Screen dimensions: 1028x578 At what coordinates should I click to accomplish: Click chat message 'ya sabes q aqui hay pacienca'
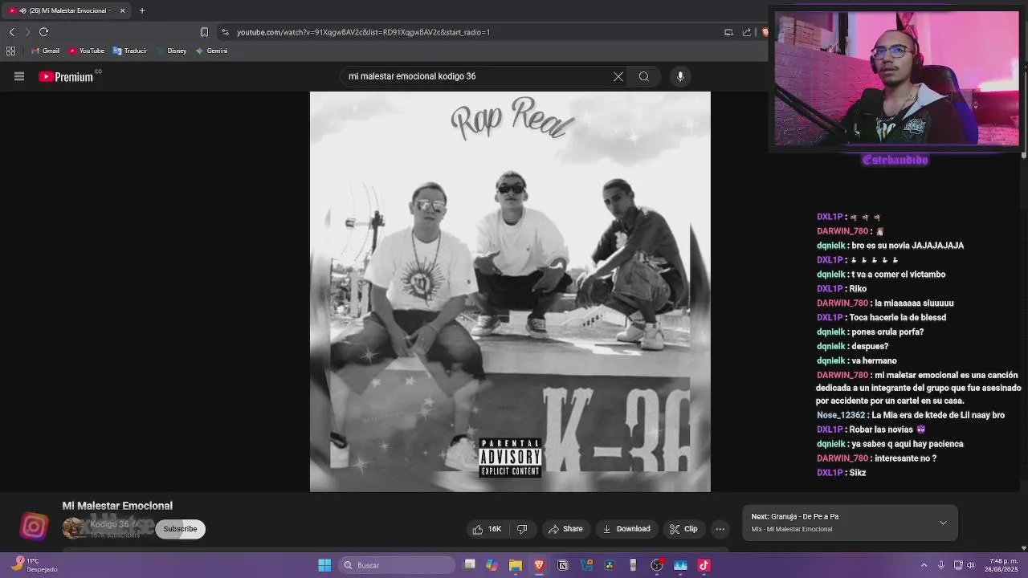coord(907,444)
